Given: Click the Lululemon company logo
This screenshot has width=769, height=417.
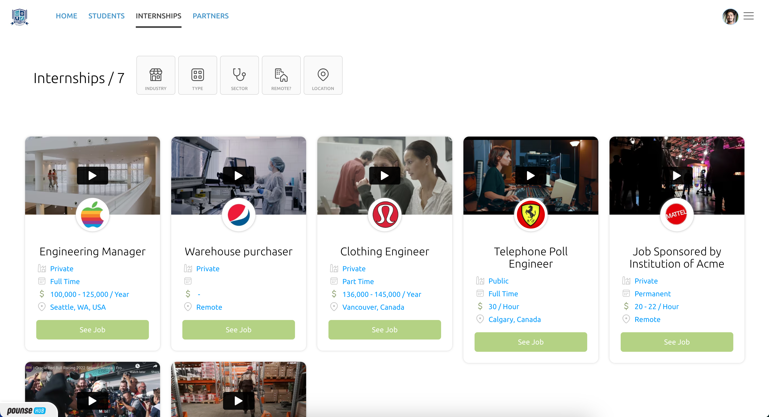Looking at the screenshot, I should point(385,215).
